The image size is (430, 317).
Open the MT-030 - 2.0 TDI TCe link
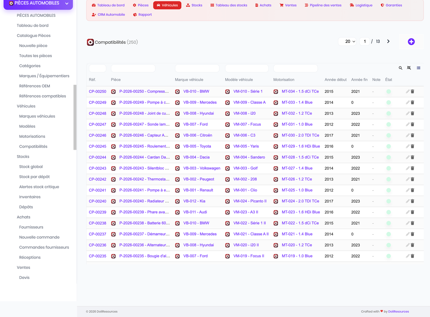[x=301, y=135]
